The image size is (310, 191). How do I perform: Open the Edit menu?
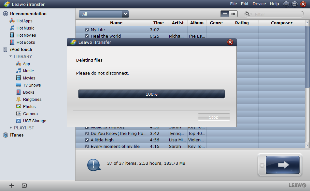[x=245, y=4]
